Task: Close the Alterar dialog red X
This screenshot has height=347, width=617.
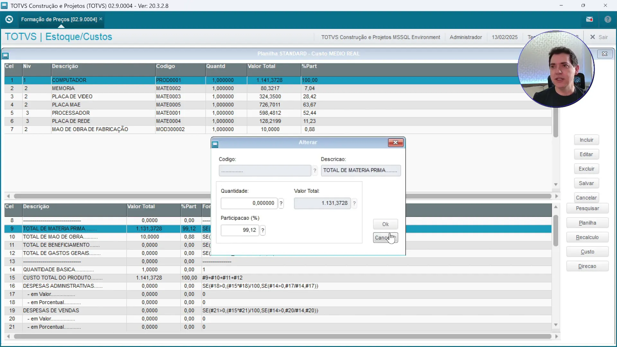Action: click(395, 142)
